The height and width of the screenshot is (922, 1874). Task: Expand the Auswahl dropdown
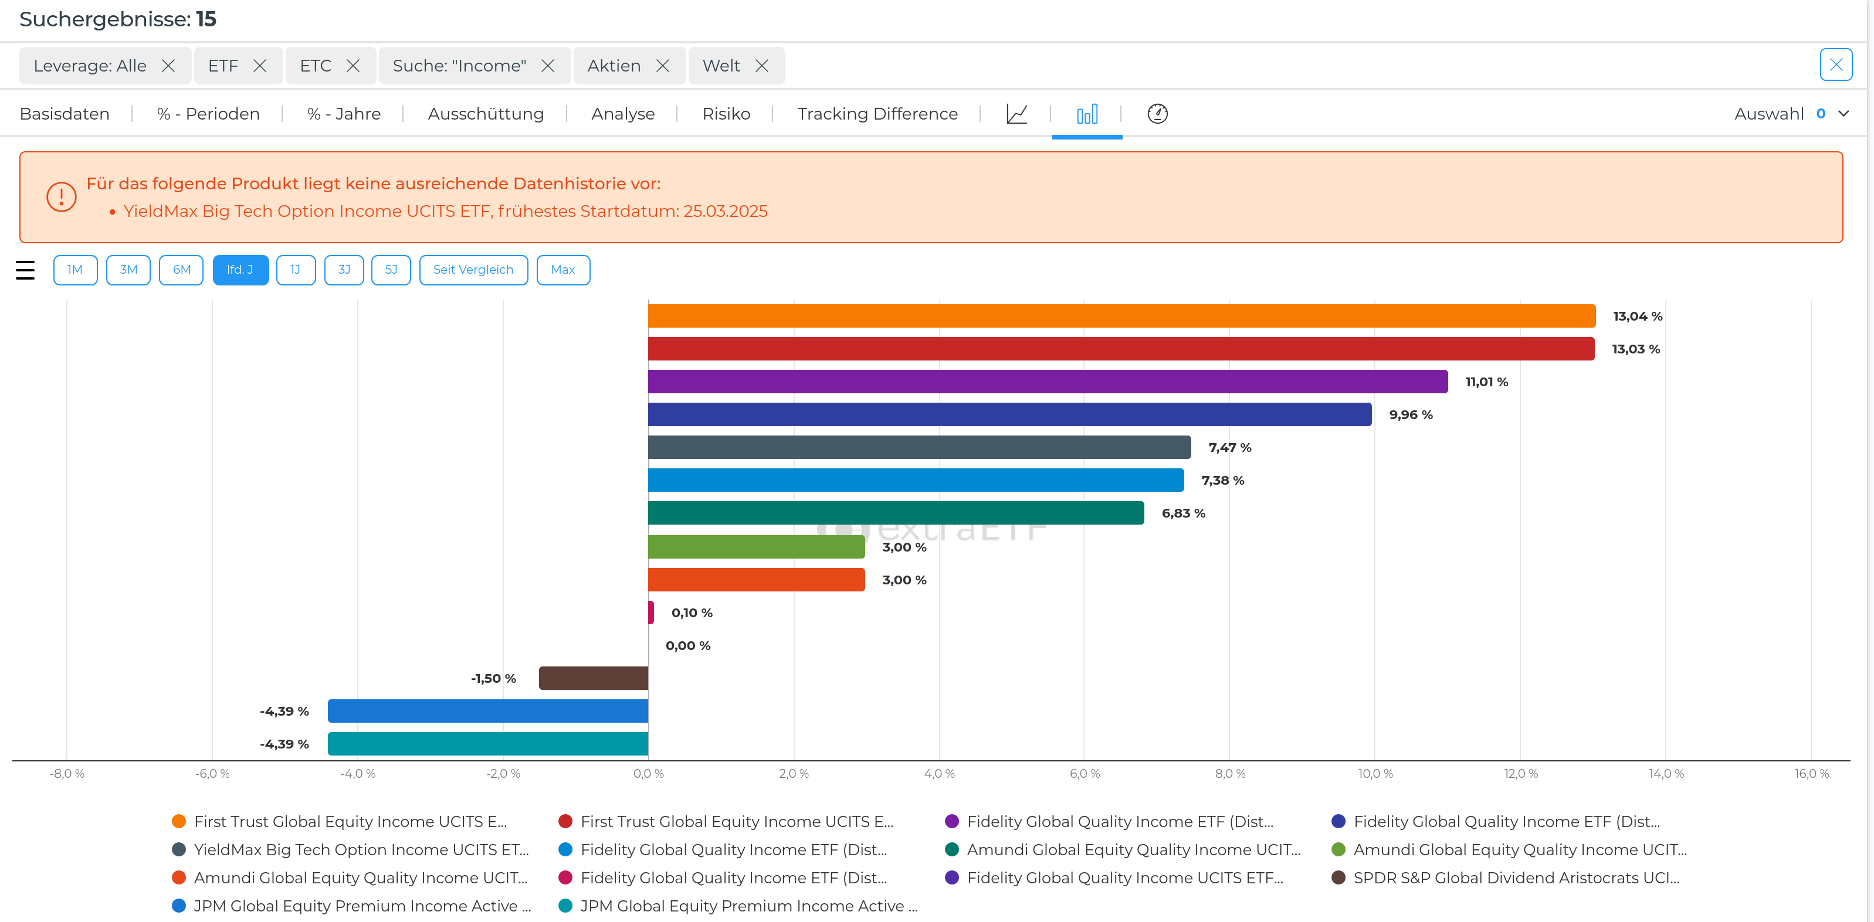[1843, 114]
